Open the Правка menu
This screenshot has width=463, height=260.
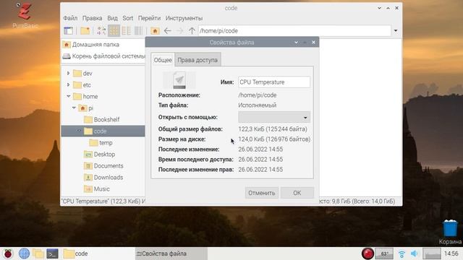tap(92, 18)
